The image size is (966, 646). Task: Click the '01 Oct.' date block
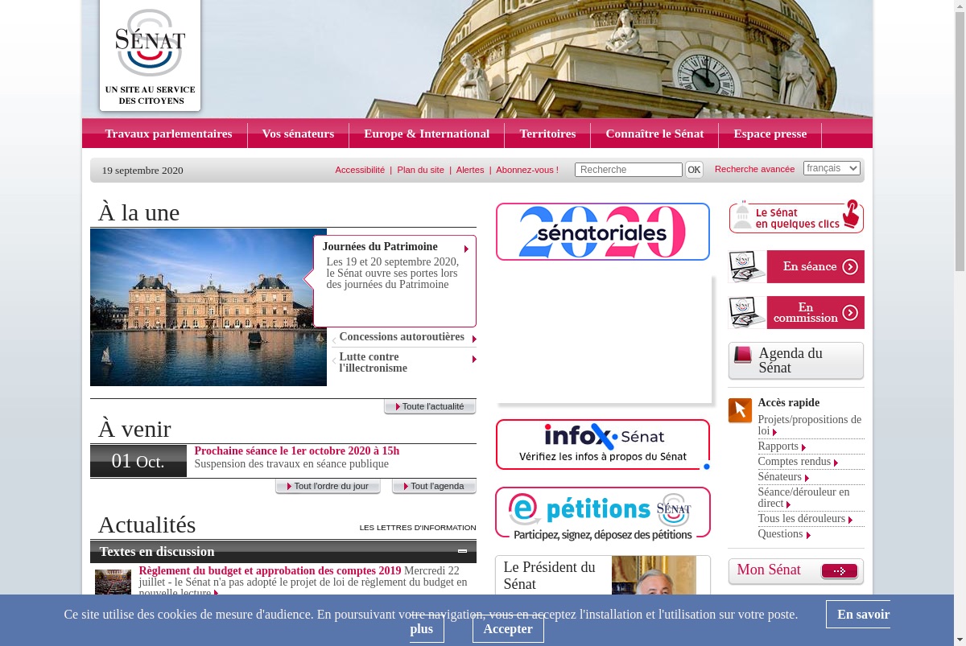(x=138, y=461)
